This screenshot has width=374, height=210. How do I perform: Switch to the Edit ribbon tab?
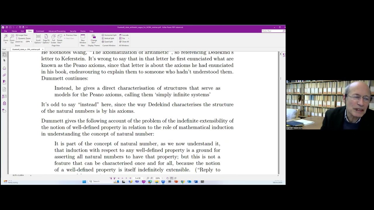[x=22, y=31]
